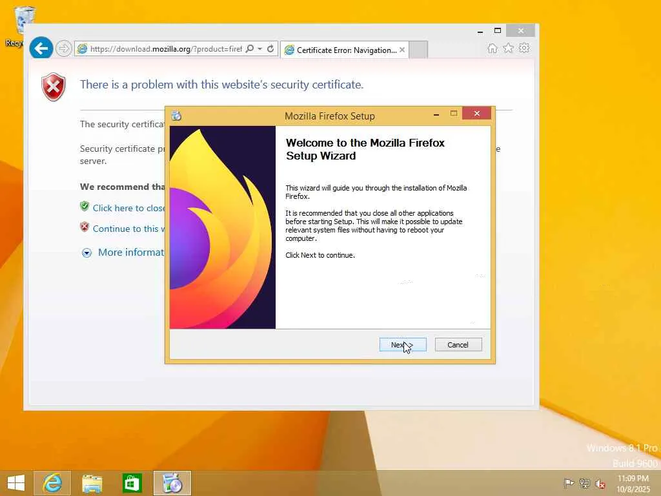Cancel the Mozilla Firefox Setup
The image size is (661, 496).
coord(458,345)
